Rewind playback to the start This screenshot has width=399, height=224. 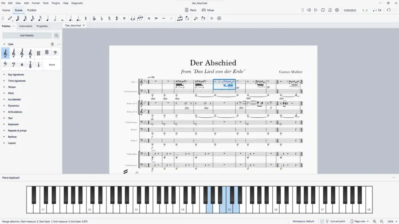click(309, 10)
